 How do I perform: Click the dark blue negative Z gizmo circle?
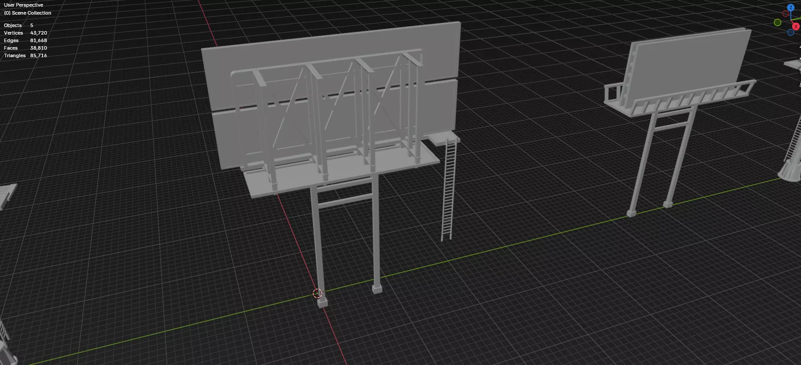point(791,32)
